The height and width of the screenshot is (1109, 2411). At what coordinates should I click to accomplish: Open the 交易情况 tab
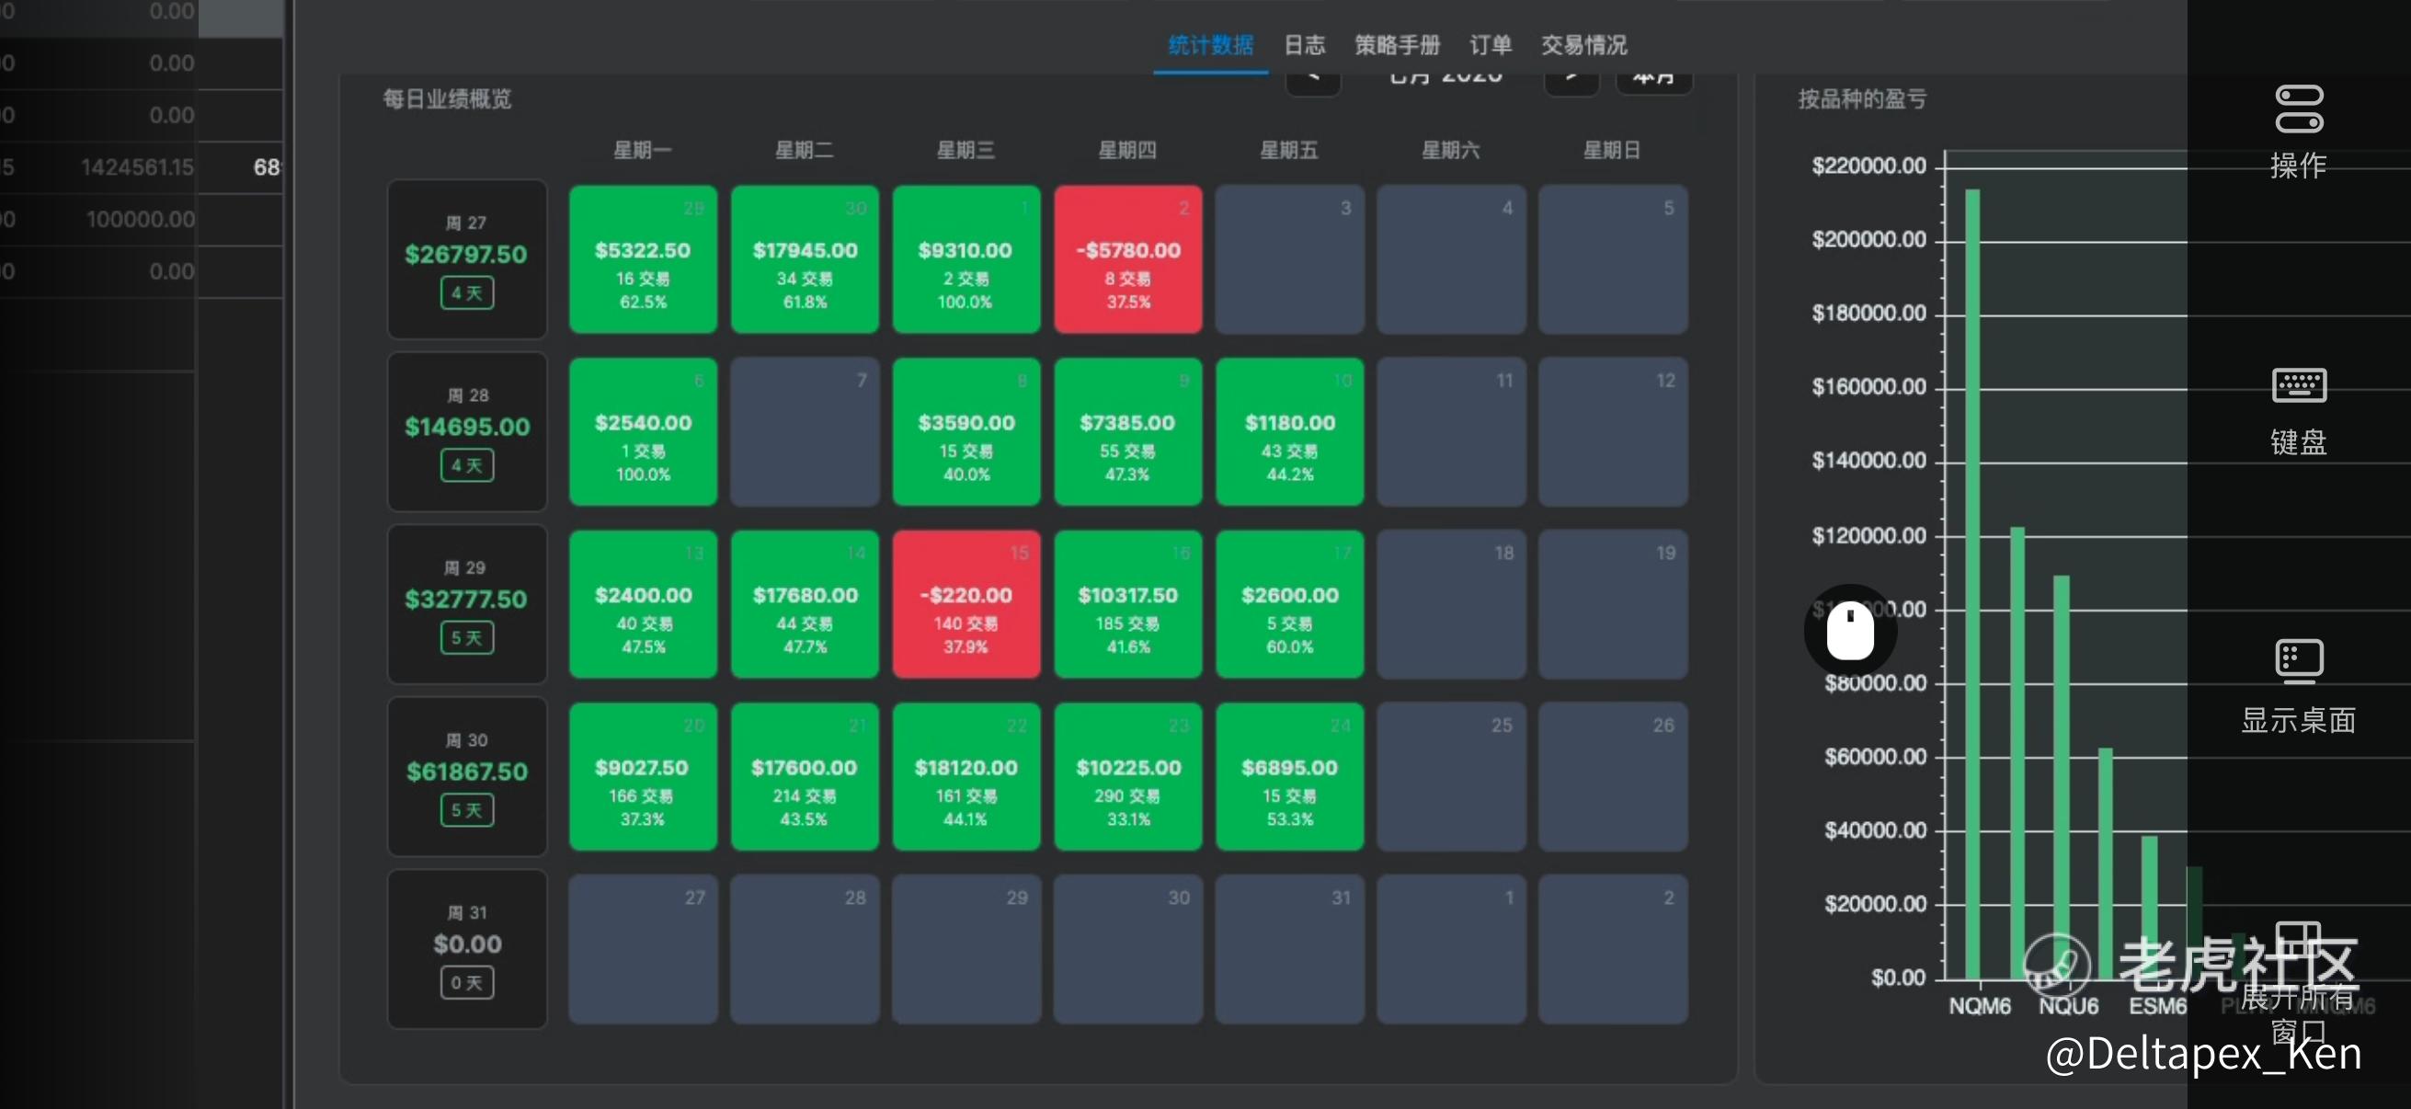1583,45
